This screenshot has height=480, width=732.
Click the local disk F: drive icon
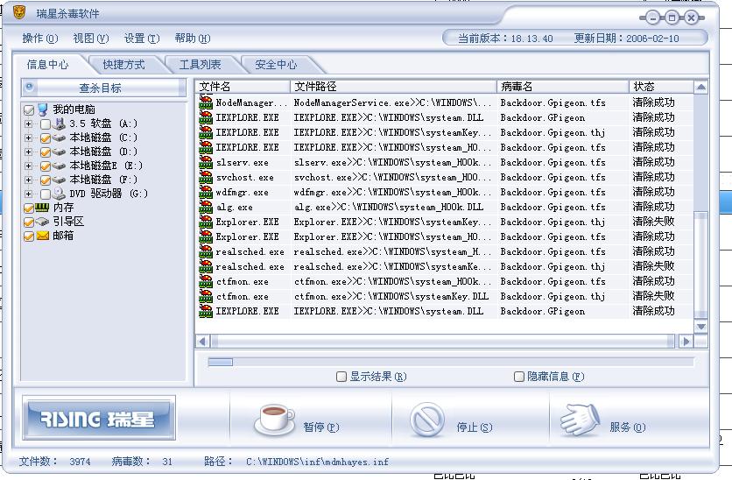pos(59,180)
